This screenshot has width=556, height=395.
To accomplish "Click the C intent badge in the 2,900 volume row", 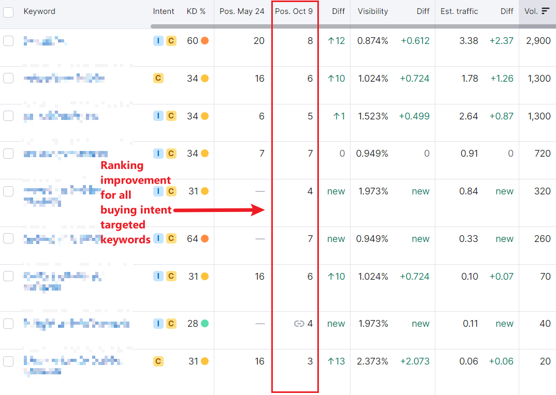I will coord(171,41).
